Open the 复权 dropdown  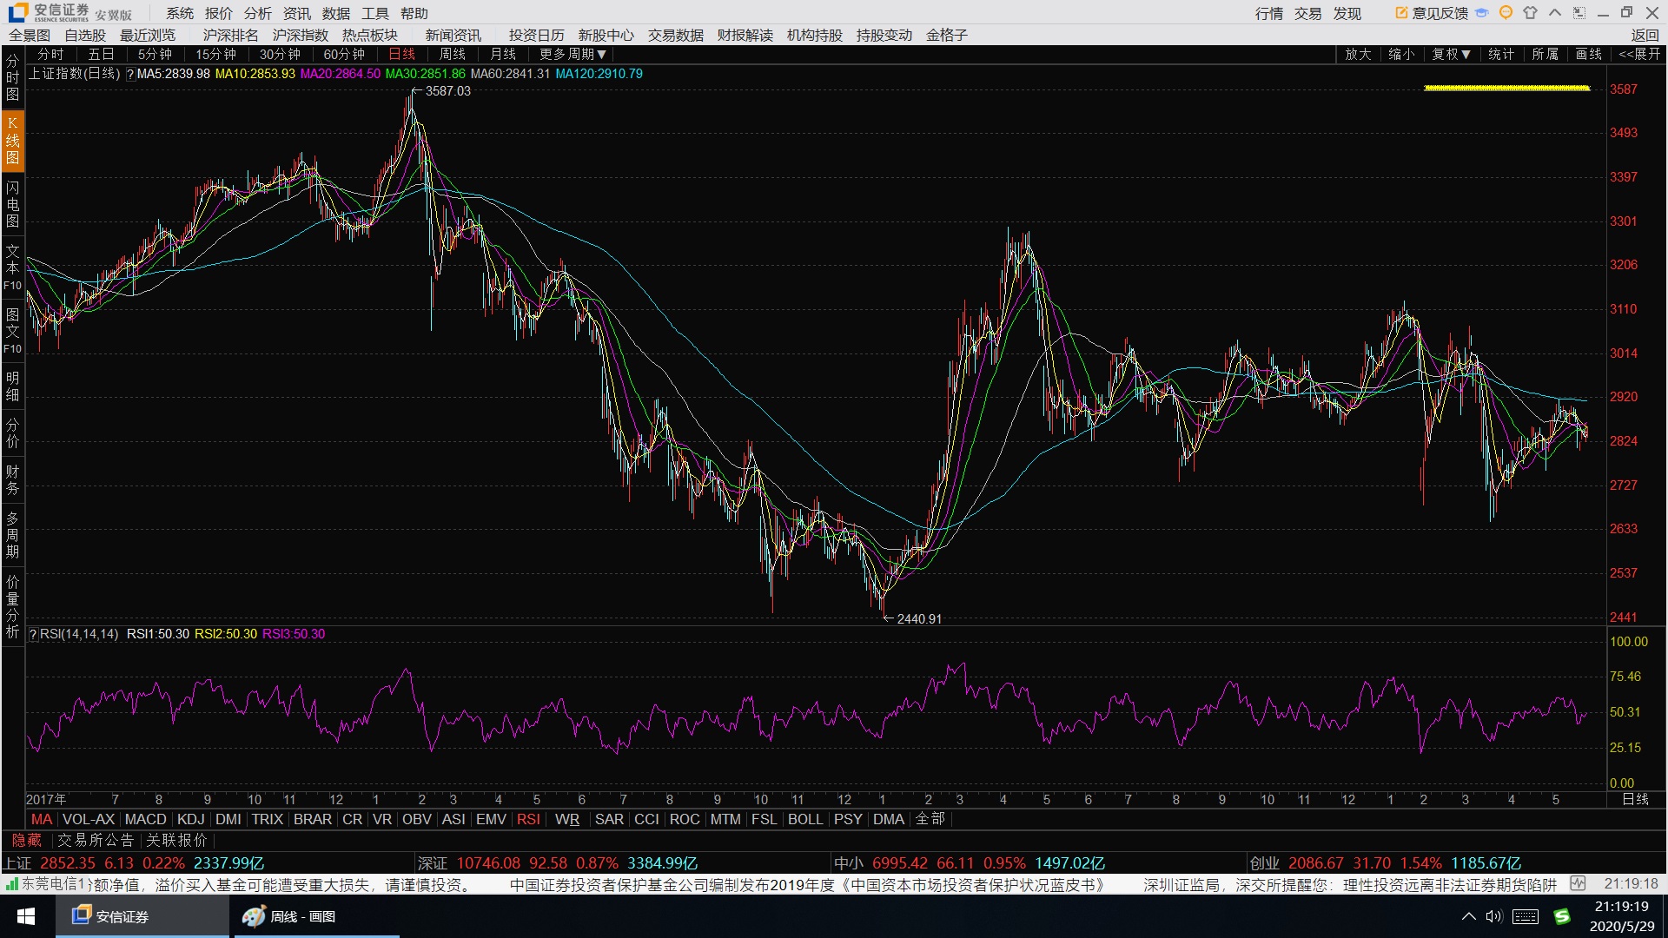tap(1451, 54)
